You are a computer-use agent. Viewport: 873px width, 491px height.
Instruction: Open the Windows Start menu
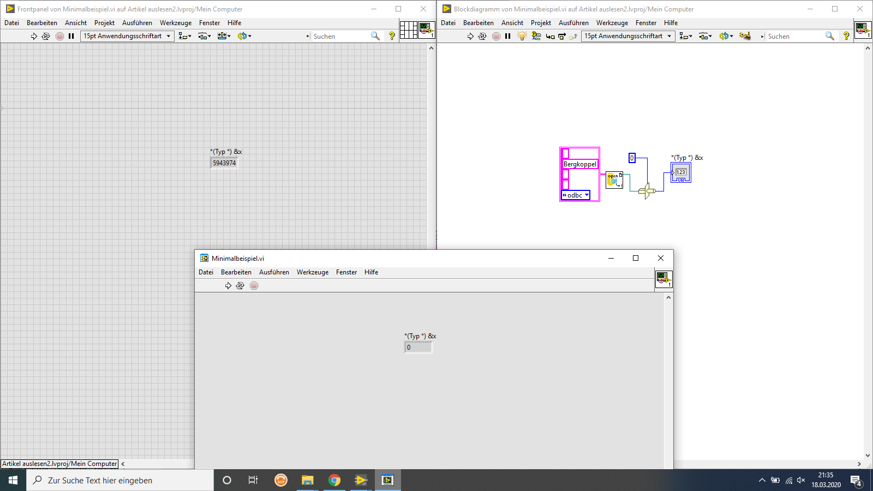tap(13, 480)
